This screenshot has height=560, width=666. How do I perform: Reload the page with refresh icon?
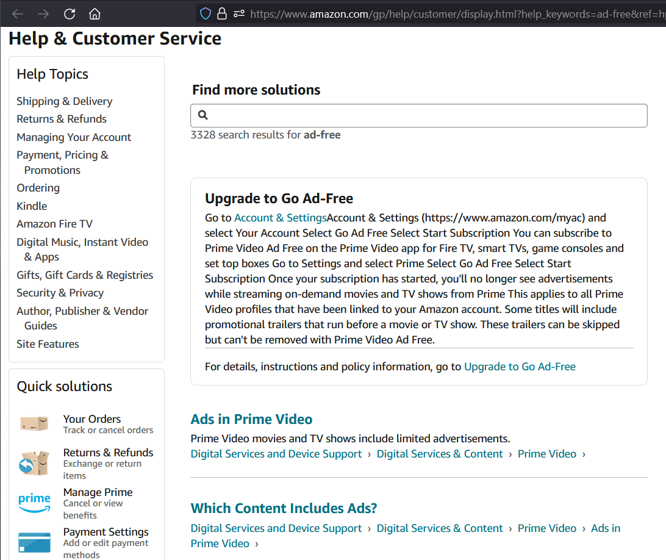click(x=70, y=13)
